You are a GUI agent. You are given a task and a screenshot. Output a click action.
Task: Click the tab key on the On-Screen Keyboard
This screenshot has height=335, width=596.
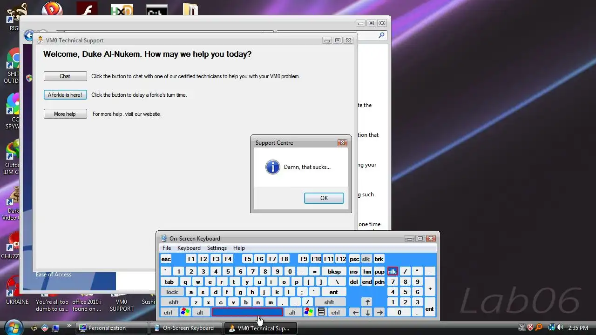pos(169,281)
